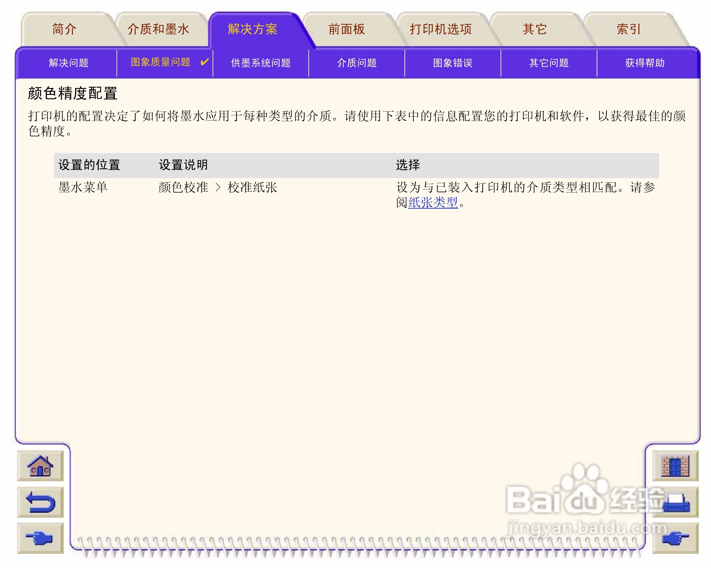Open 介质问题 submenu item
Screen dimensions: 711x568
pyautogui.click(x=356, y=63)
